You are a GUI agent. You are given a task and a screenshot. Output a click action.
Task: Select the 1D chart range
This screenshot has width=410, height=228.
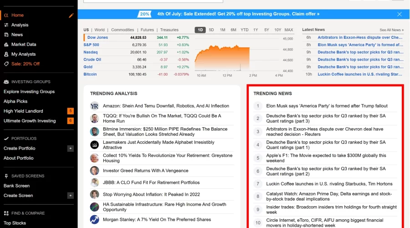click(x=200, y=30)
